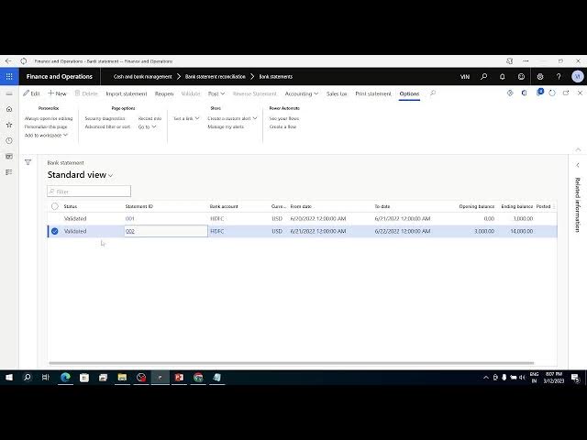Screen dimensions: 587x440
Task: Open the feedback smiley icon
Action: (x=521, y=77)
